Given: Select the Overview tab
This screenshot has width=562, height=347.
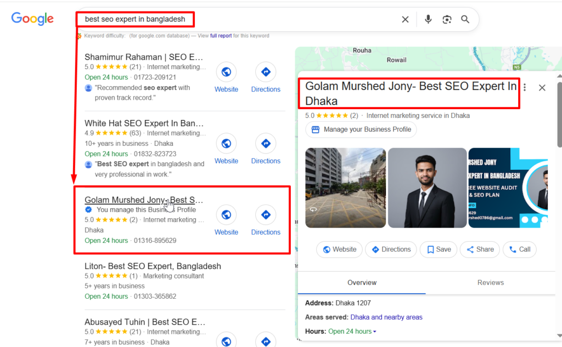Looking at the screenshot, I should pos(362,283).
